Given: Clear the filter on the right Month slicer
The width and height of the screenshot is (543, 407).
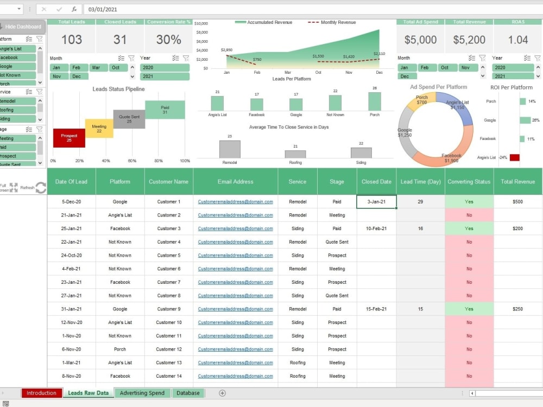Looking at the screenshot, I should pos(482,58).
